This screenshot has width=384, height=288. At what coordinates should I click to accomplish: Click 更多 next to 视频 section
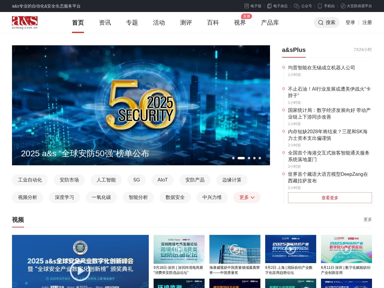(367, 219)
